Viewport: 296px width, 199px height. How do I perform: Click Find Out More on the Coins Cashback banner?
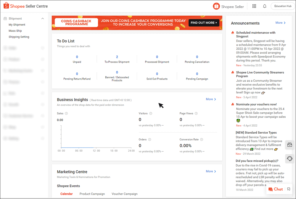204,22
